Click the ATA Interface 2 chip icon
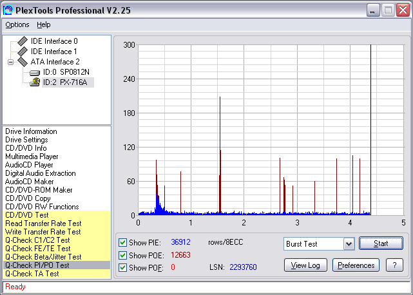 coord(23,62)
